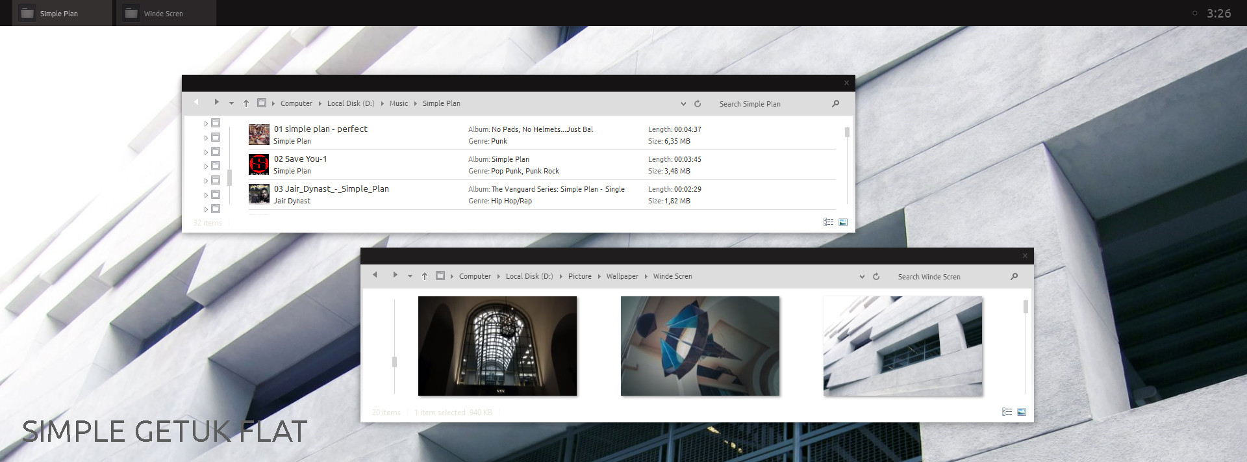Switch to Winde Scren taskbar window
Image resolution: width=1247 pixels, height=462 pixels.
(168, 13)
